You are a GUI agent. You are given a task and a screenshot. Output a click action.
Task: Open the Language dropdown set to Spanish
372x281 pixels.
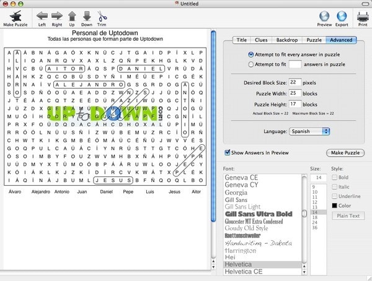coord(309,131)
